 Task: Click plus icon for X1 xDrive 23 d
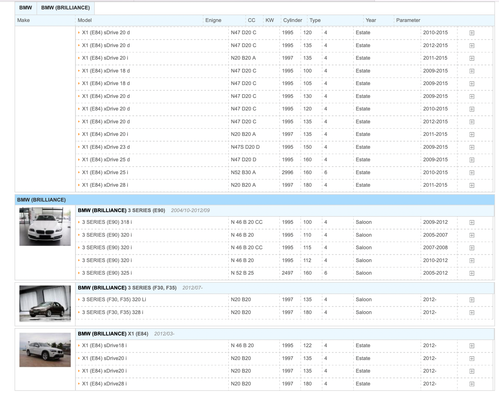[x=472, y=147]
